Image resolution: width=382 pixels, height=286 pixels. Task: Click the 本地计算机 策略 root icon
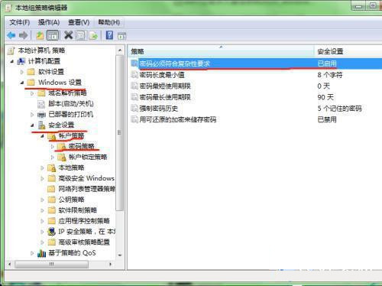tap(11, 50)
